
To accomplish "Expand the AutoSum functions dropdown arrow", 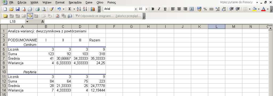I will point(74,9).
